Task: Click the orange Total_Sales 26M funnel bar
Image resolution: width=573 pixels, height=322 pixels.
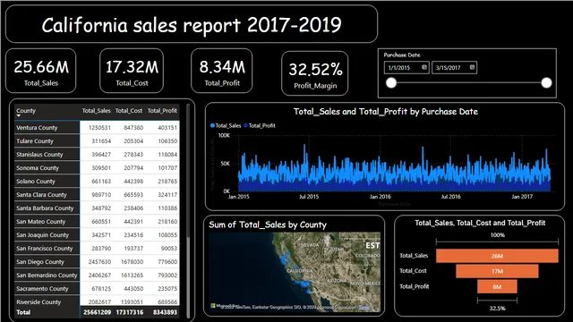Action: pyautogui.click(x=497, y=256)
